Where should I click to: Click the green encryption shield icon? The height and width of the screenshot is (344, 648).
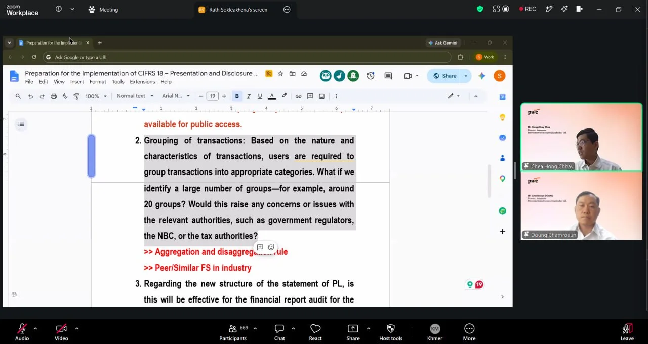tap(480, 9)
